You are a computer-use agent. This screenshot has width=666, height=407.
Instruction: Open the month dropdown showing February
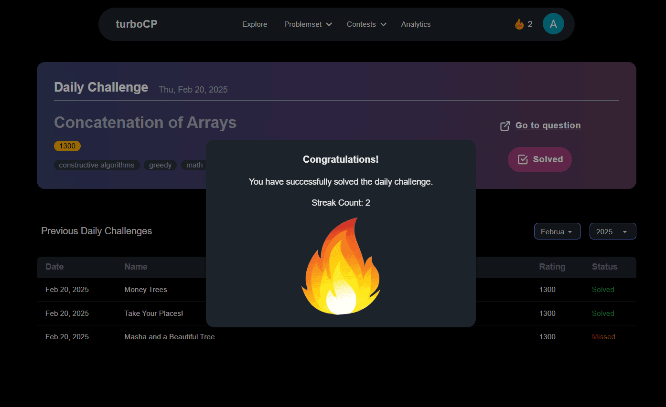(557, 231)
